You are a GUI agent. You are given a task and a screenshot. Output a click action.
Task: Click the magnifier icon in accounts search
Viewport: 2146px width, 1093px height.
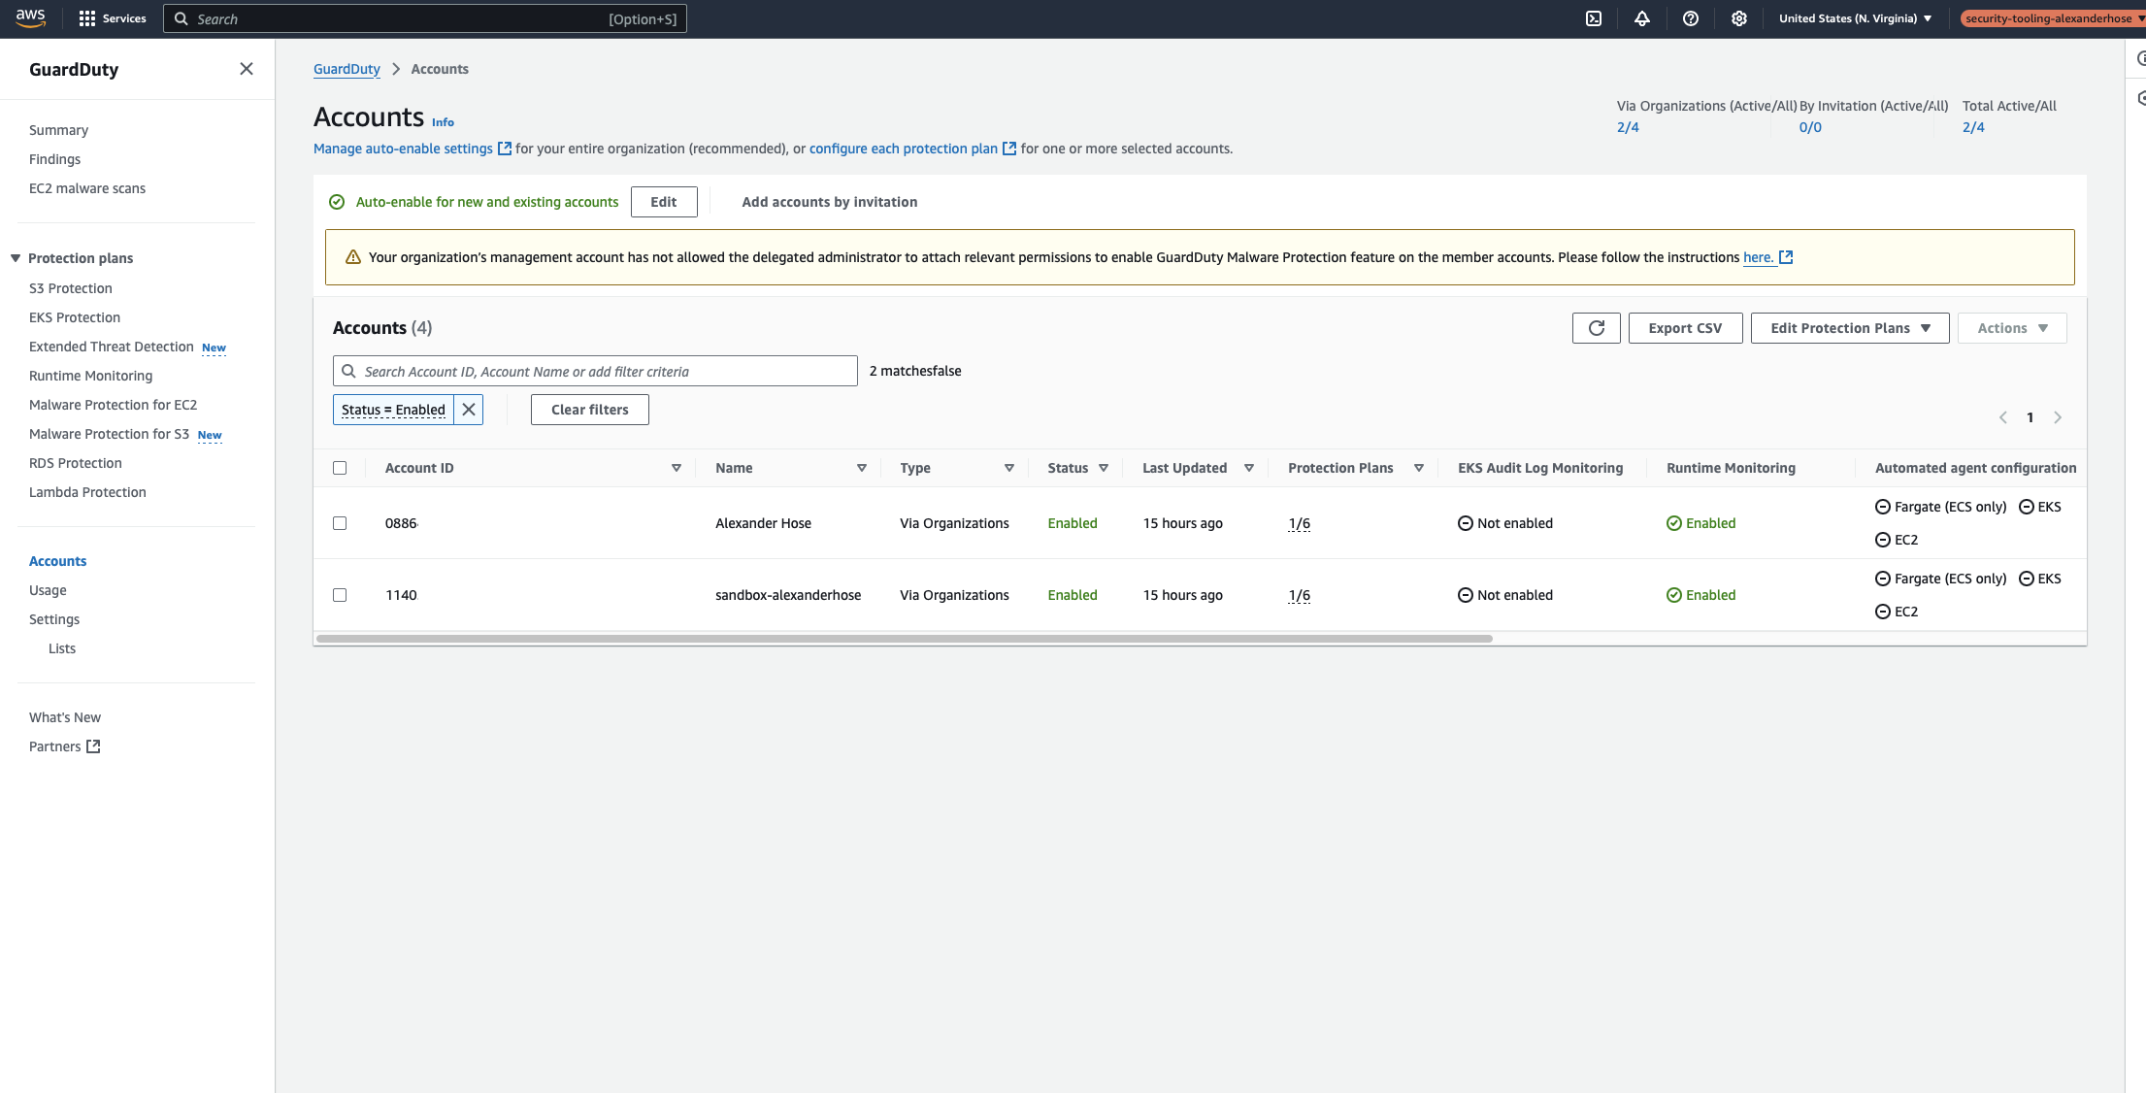(348, 371)
